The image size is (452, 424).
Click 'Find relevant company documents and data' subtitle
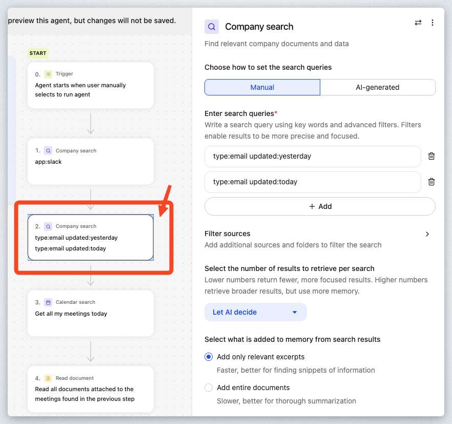277,44
